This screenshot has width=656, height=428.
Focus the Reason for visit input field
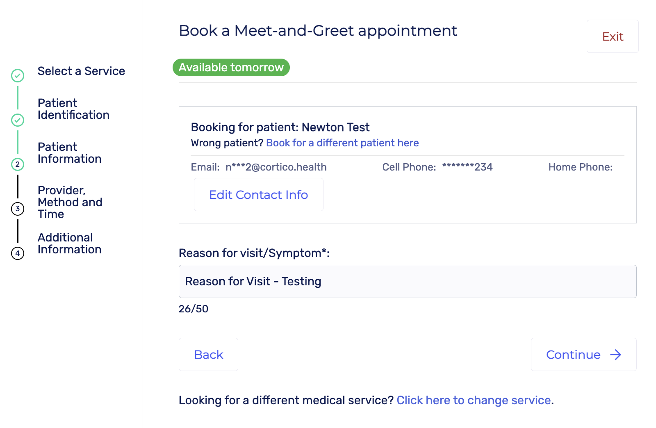point(408,281)
